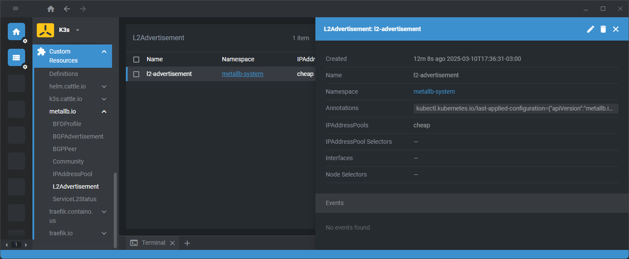The image size is (629, 259).
Task: Click the edit pencil icon for l2-advertisement
Action: 590,29
